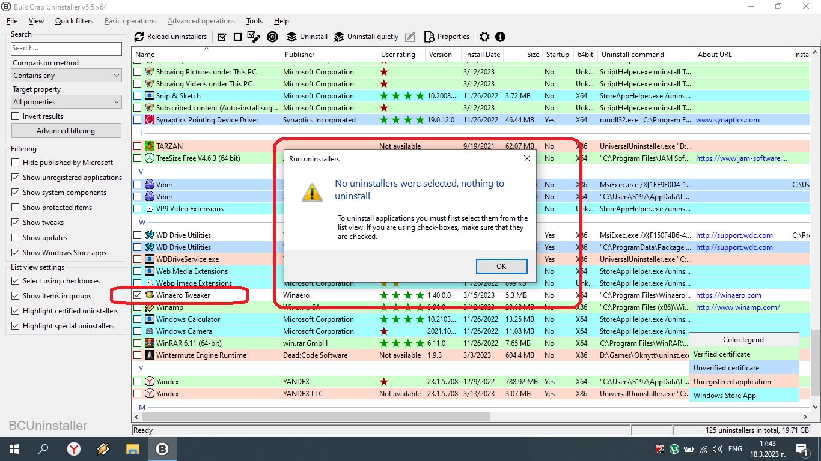The width and height of the screenshot is (821, 461).
Task: Enable the Show updates checkbox
Action: coord(16,238)
